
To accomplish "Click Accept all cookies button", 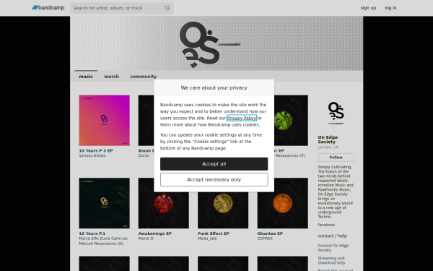I will [214, 164].
